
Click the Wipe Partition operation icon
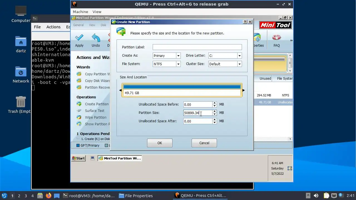tap(79, 117)
